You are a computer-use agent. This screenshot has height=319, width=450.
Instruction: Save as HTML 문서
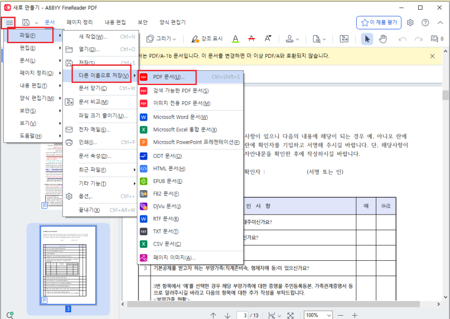(x=190, y=168)
